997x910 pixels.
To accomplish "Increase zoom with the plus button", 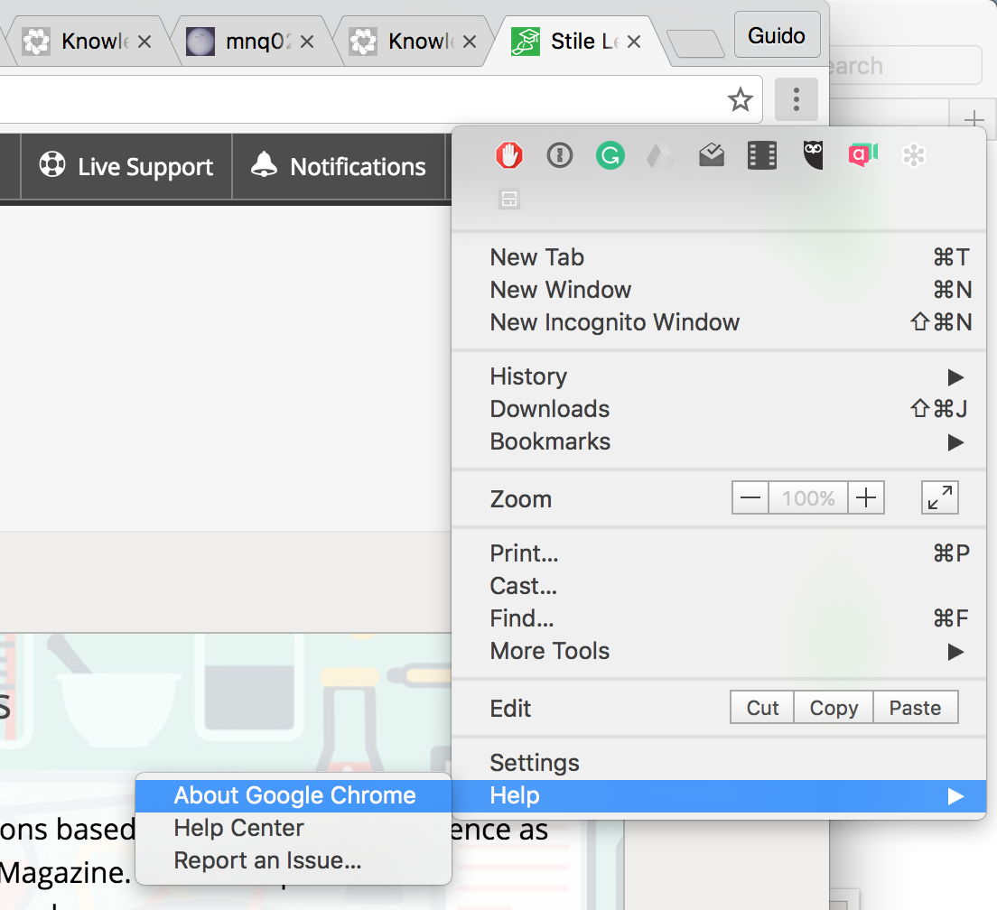I will [865, 497].
